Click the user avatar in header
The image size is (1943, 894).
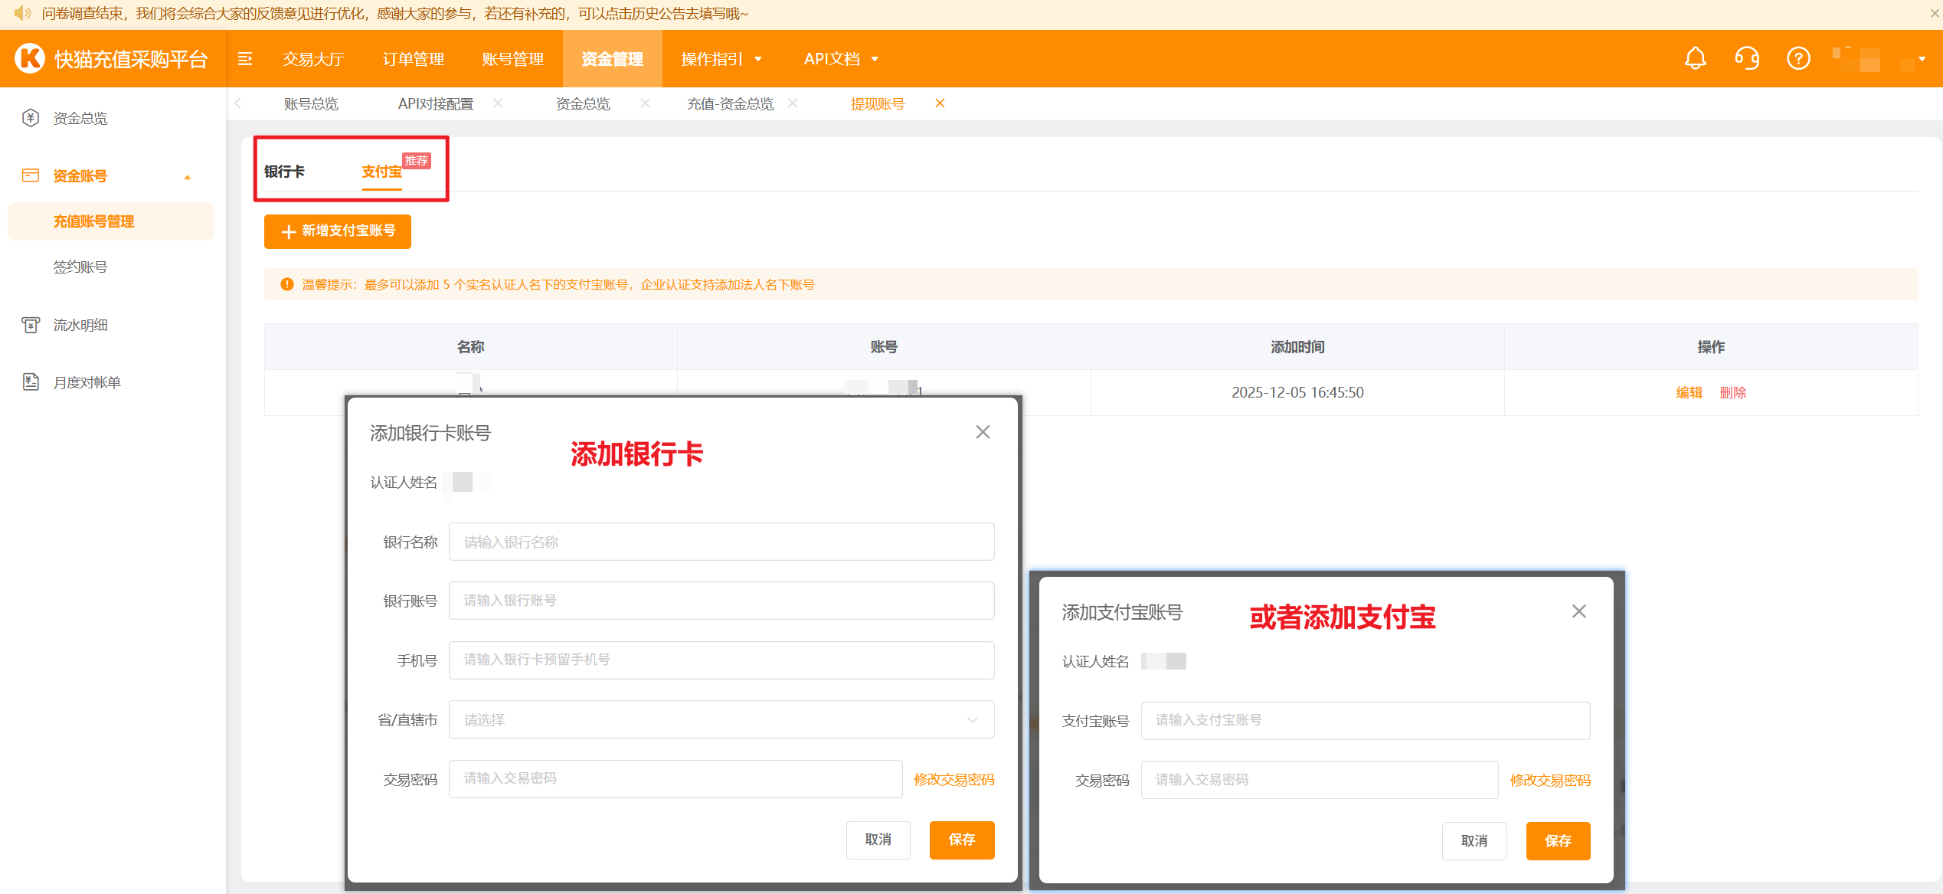[x=1856, y=59]
